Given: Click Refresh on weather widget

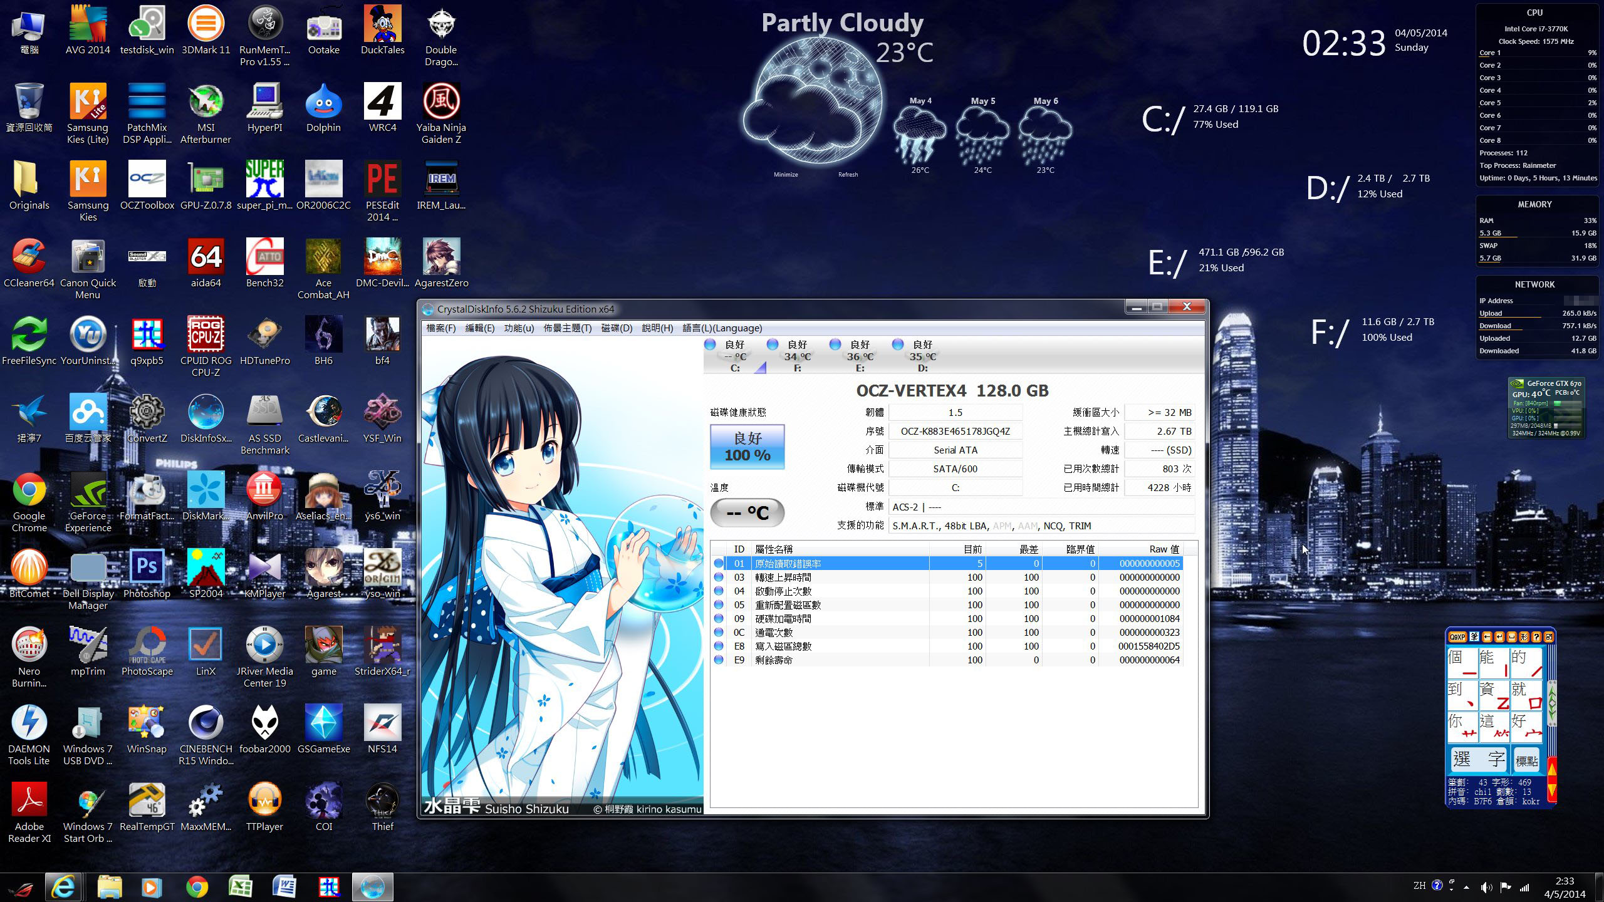Looking at the screenshot, I should click(x=848, y=175).
